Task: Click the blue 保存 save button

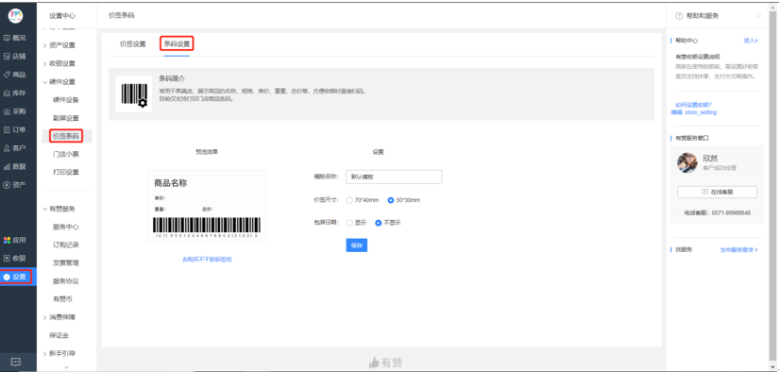Action: coord(357,245)
